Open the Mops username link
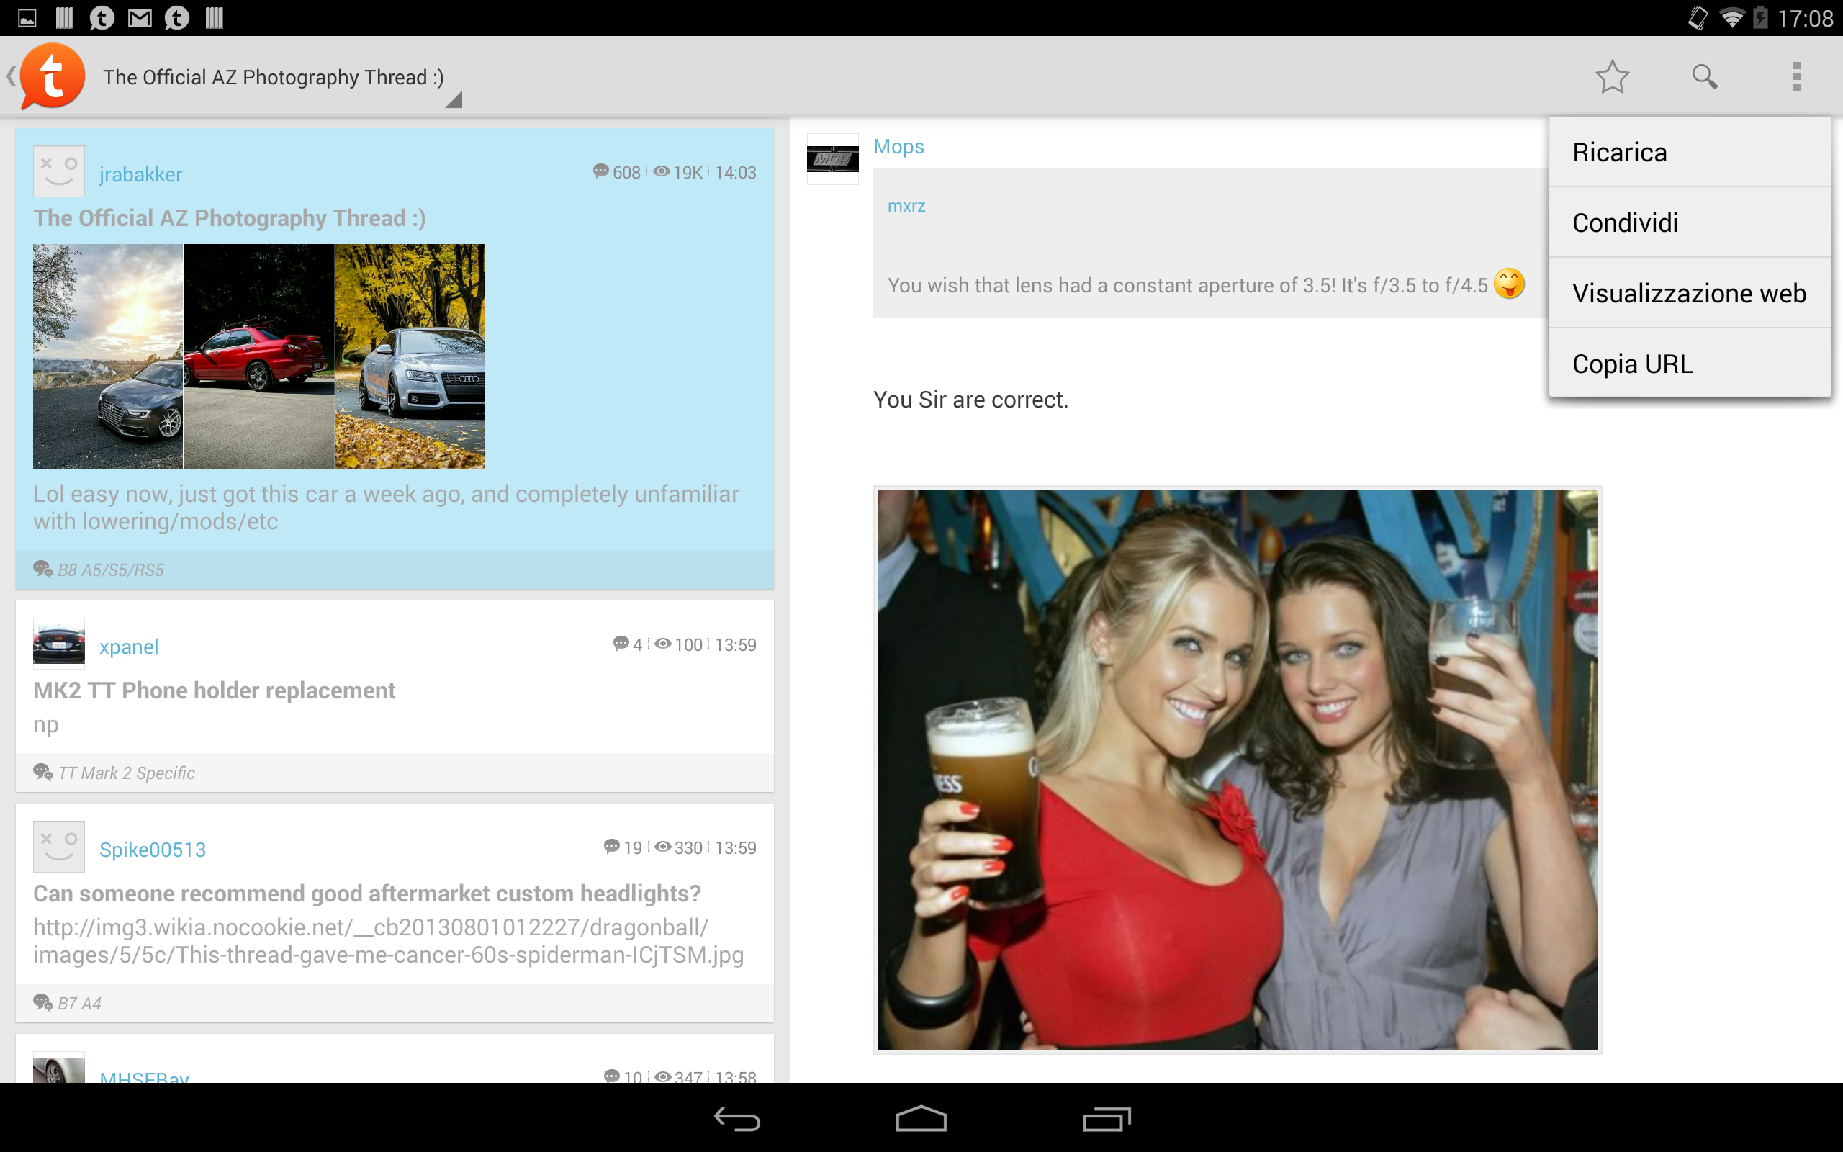Image resolution: width=1843 pixels, height=1152 pixels. point(898,146)
